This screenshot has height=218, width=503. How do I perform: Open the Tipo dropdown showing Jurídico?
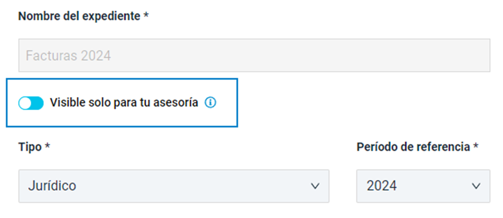coord(174,186)
